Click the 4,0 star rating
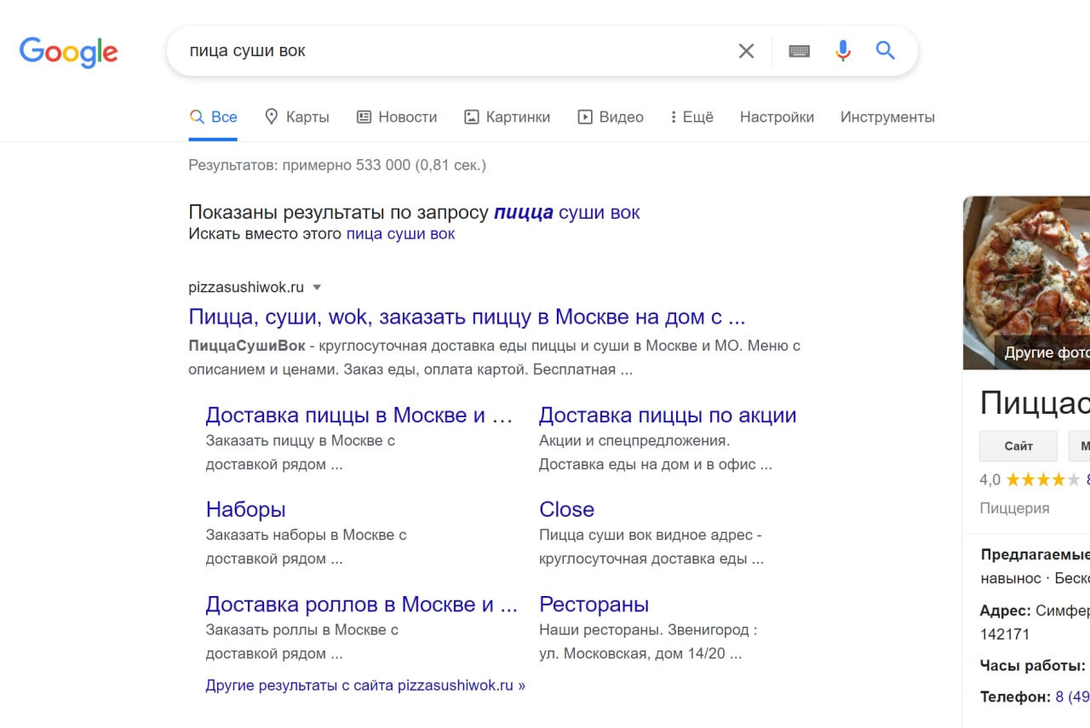 point(1030,479)
